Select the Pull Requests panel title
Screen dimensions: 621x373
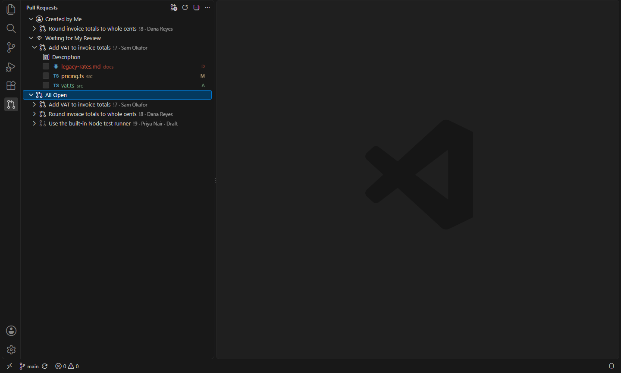[x=42, y=8]
